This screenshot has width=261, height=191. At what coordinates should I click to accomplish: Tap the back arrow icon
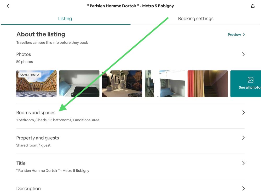pos(8,6)
